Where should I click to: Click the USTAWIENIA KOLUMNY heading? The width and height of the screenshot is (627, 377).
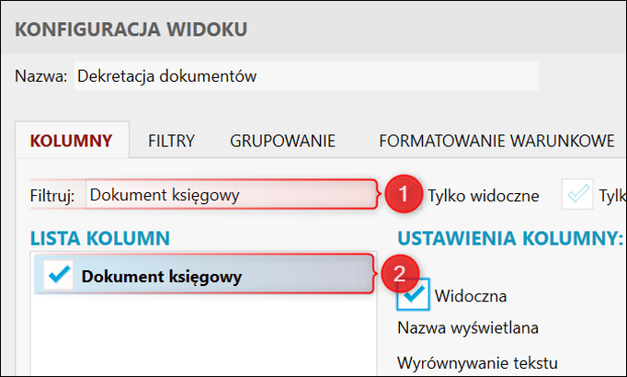[510, 238]
